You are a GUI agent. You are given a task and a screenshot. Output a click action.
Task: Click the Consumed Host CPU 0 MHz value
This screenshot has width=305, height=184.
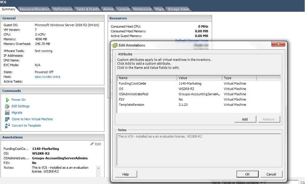(203, 26)
